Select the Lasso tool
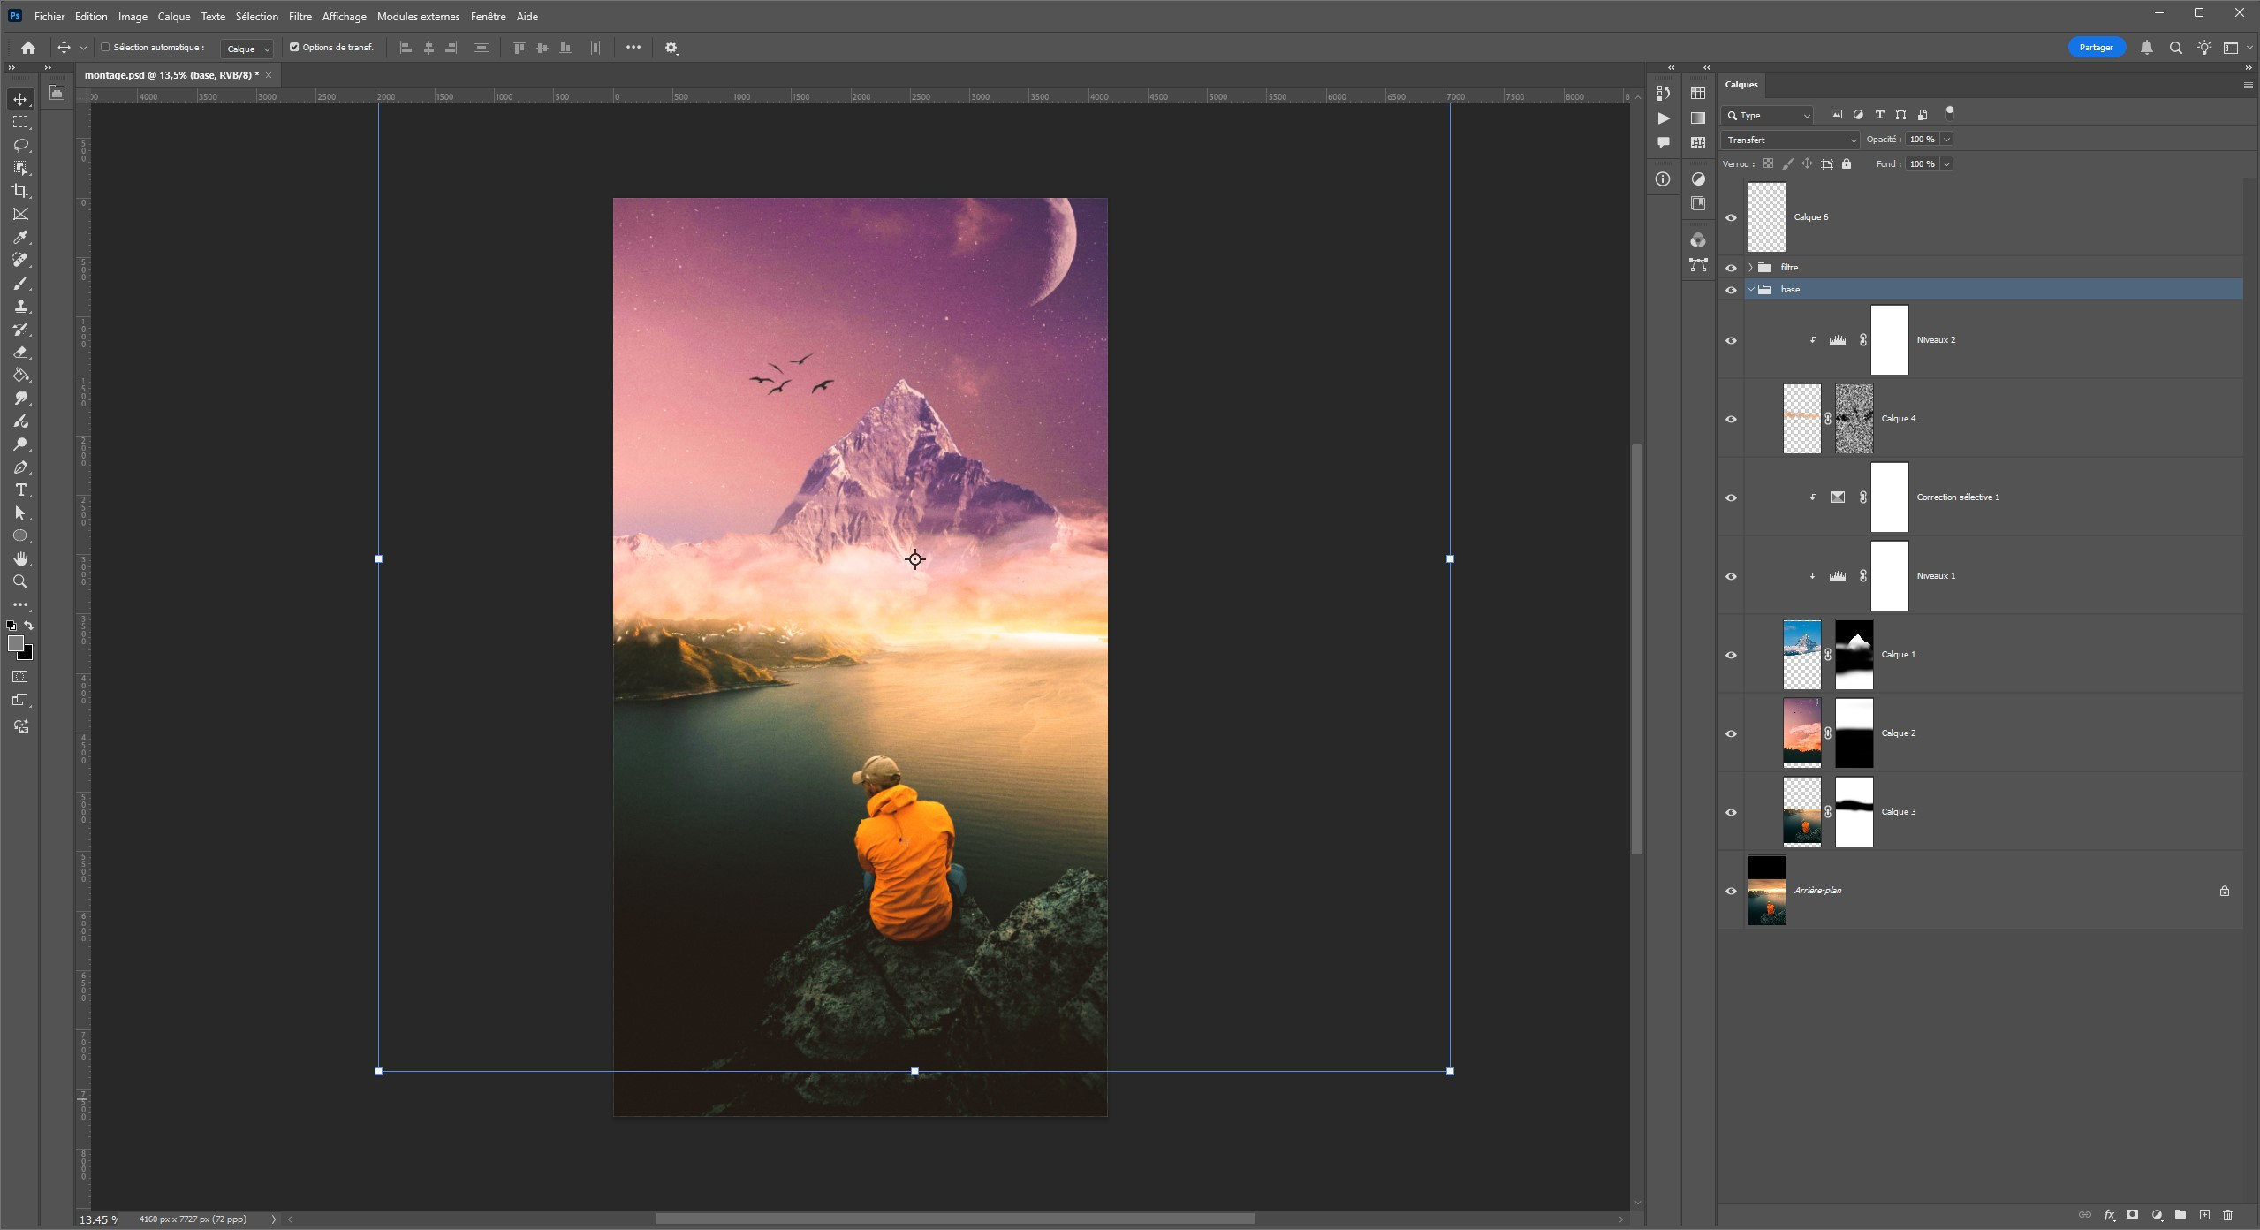The width and height of the screenshot is (2260, 1230). 20,145
